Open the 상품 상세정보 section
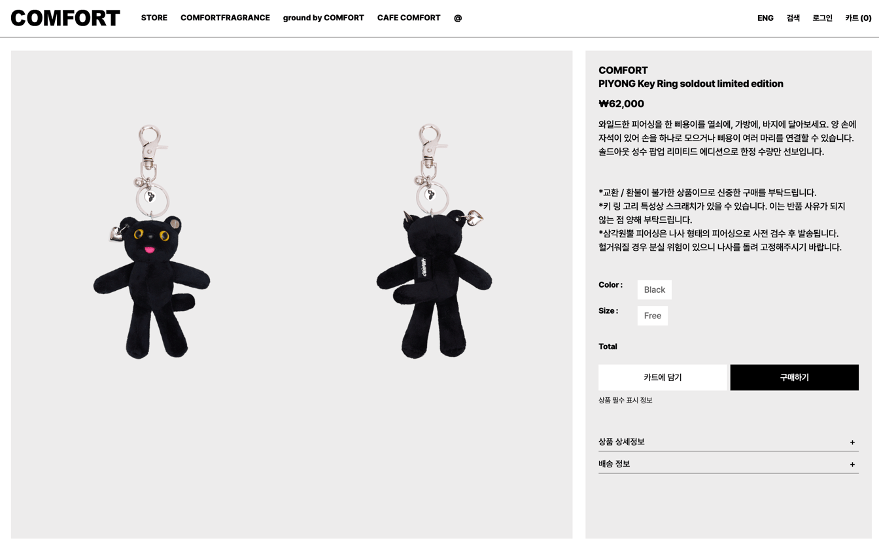 [728, 442]
